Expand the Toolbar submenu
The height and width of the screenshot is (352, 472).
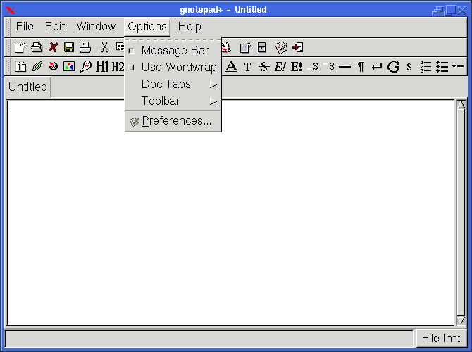point(173,101)
